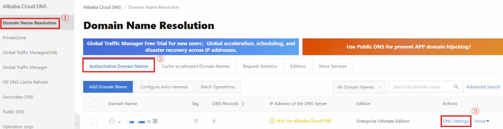This screenshot has width=503, height=129.
Task: Click Not Use Alibaba Cloud DNS warning
Action: 304,121
